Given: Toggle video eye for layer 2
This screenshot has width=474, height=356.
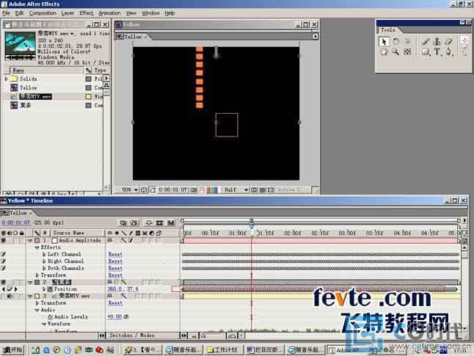Looking at the screenshot, I should point(4,282).
